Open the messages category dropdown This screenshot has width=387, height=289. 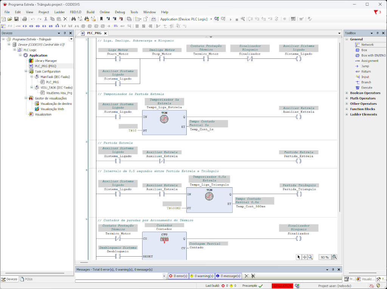164,276
